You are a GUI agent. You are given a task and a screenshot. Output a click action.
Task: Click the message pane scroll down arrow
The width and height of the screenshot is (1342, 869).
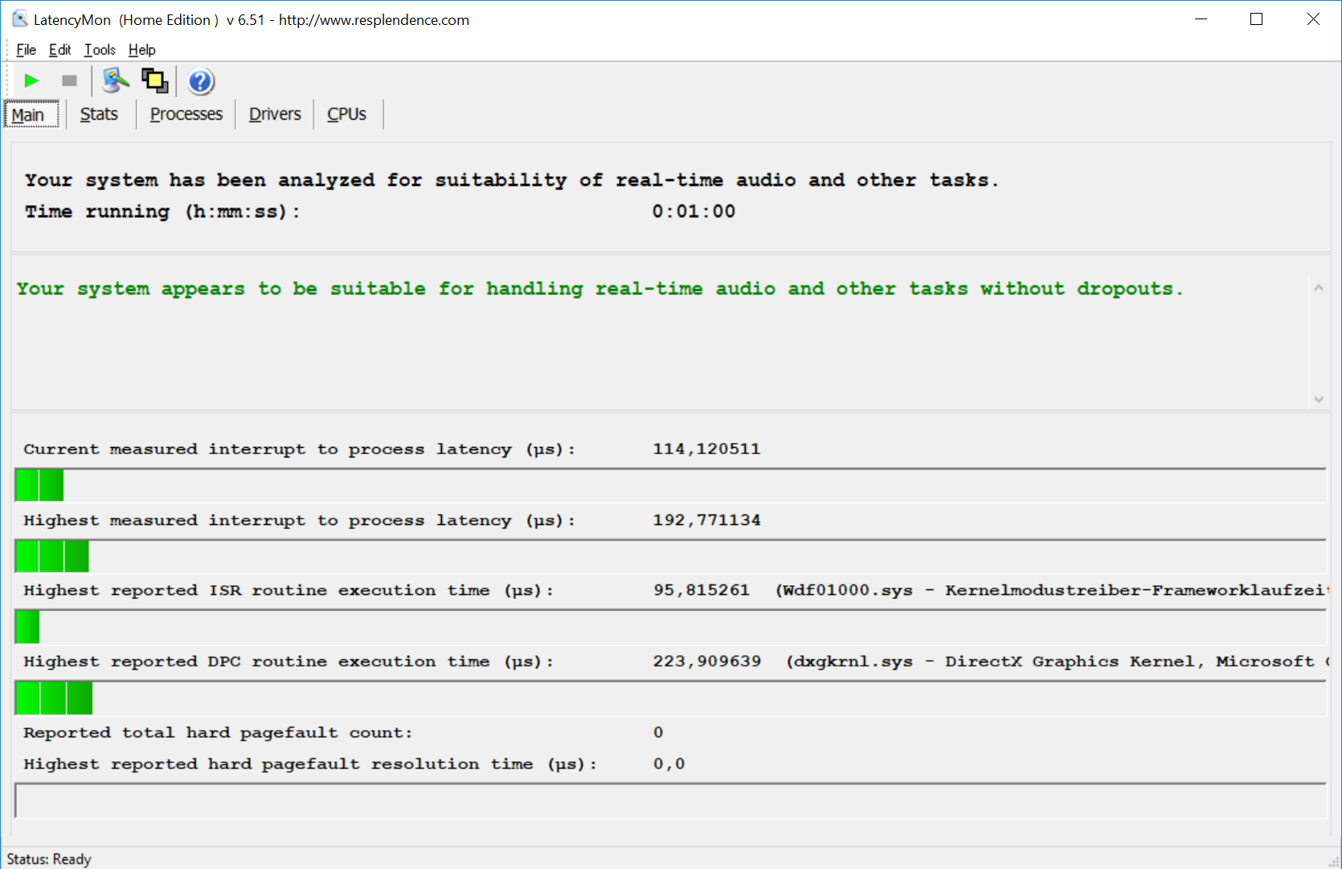coord(1318,399)
